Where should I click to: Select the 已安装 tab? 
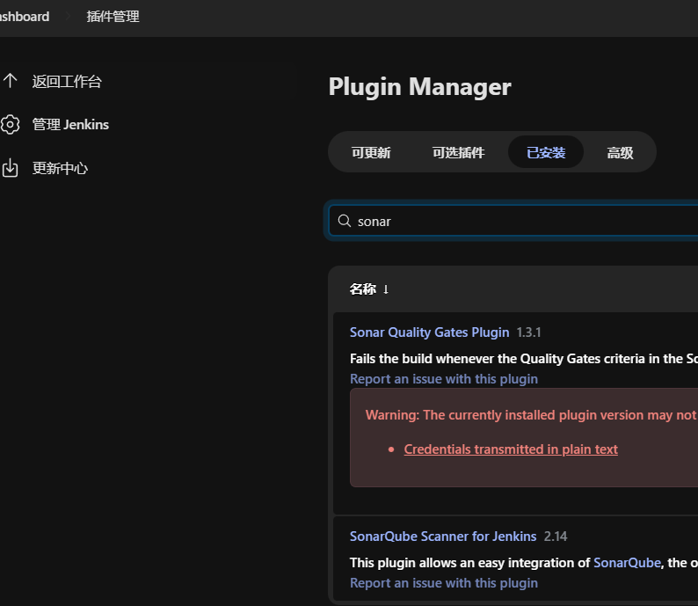click(x=546, y=152)
